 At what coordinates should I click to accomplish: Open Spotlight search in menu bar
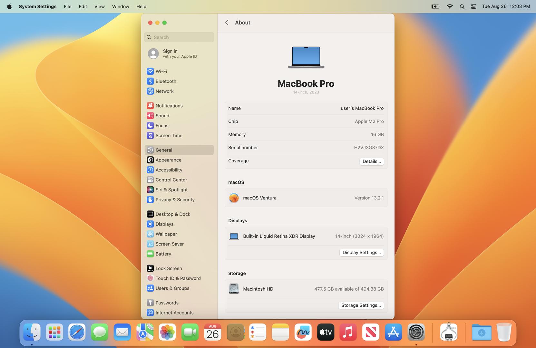[x=462, y=6]
